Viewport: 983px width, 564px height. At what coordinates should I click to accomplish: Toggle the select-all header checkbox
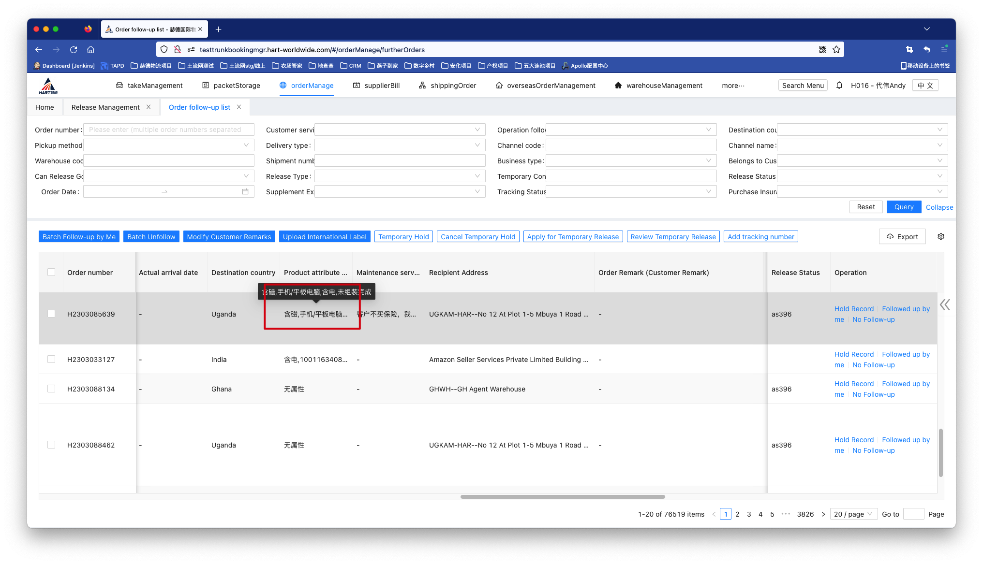(x=51, y=272)
